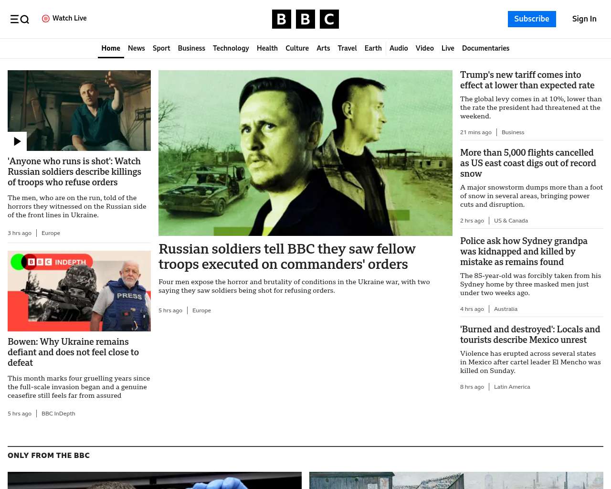
Task: Switch to the Technology section
Action: tap(231, 48)
